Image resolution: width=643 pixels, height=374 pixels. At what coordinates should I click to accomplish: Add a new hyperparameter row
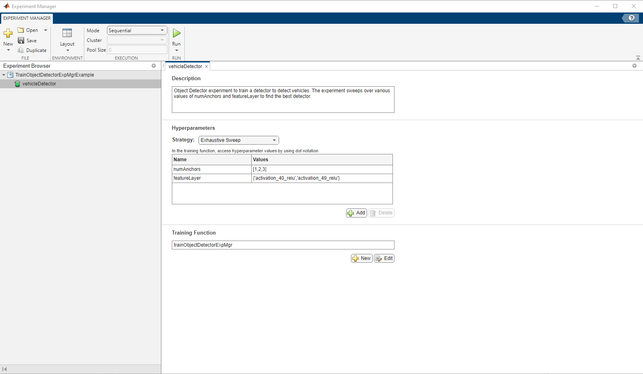(357, 213)
